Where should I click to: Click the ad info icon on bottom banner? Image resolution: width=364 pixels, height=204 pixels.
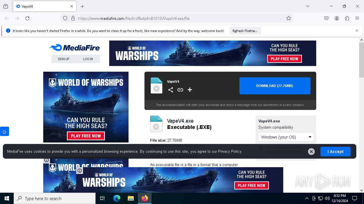click(80, 171)
